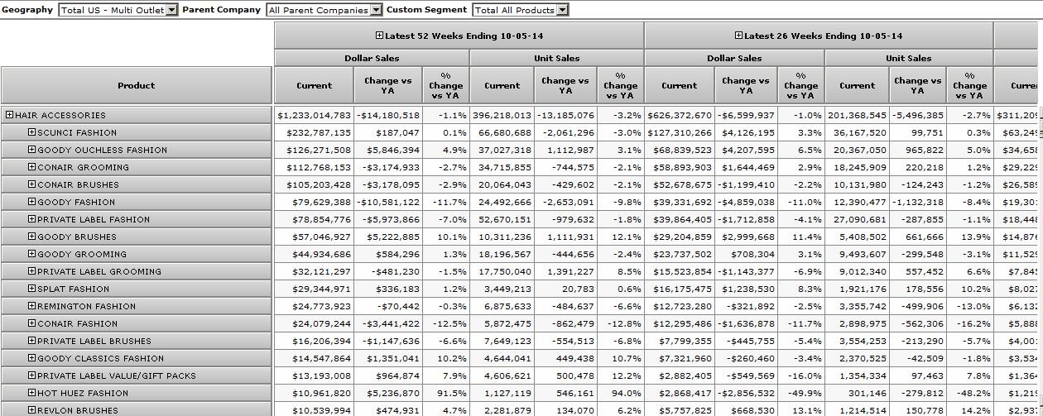
Task: Expand PRIVATE LABEL FASHION plus icon
Action: point(32,219)
